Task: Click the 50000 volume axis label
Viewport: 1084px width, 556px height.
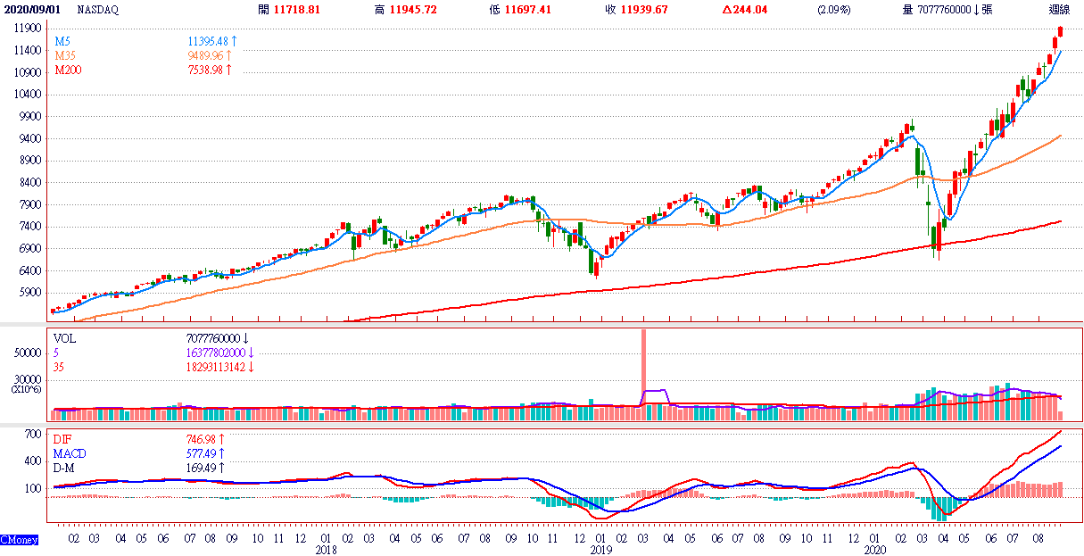Action: pos(29,353)
